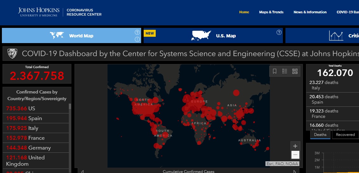
Task: Select Italy 23.227 deaths entry
Action: pyautogui.click(x=332, y=85)
